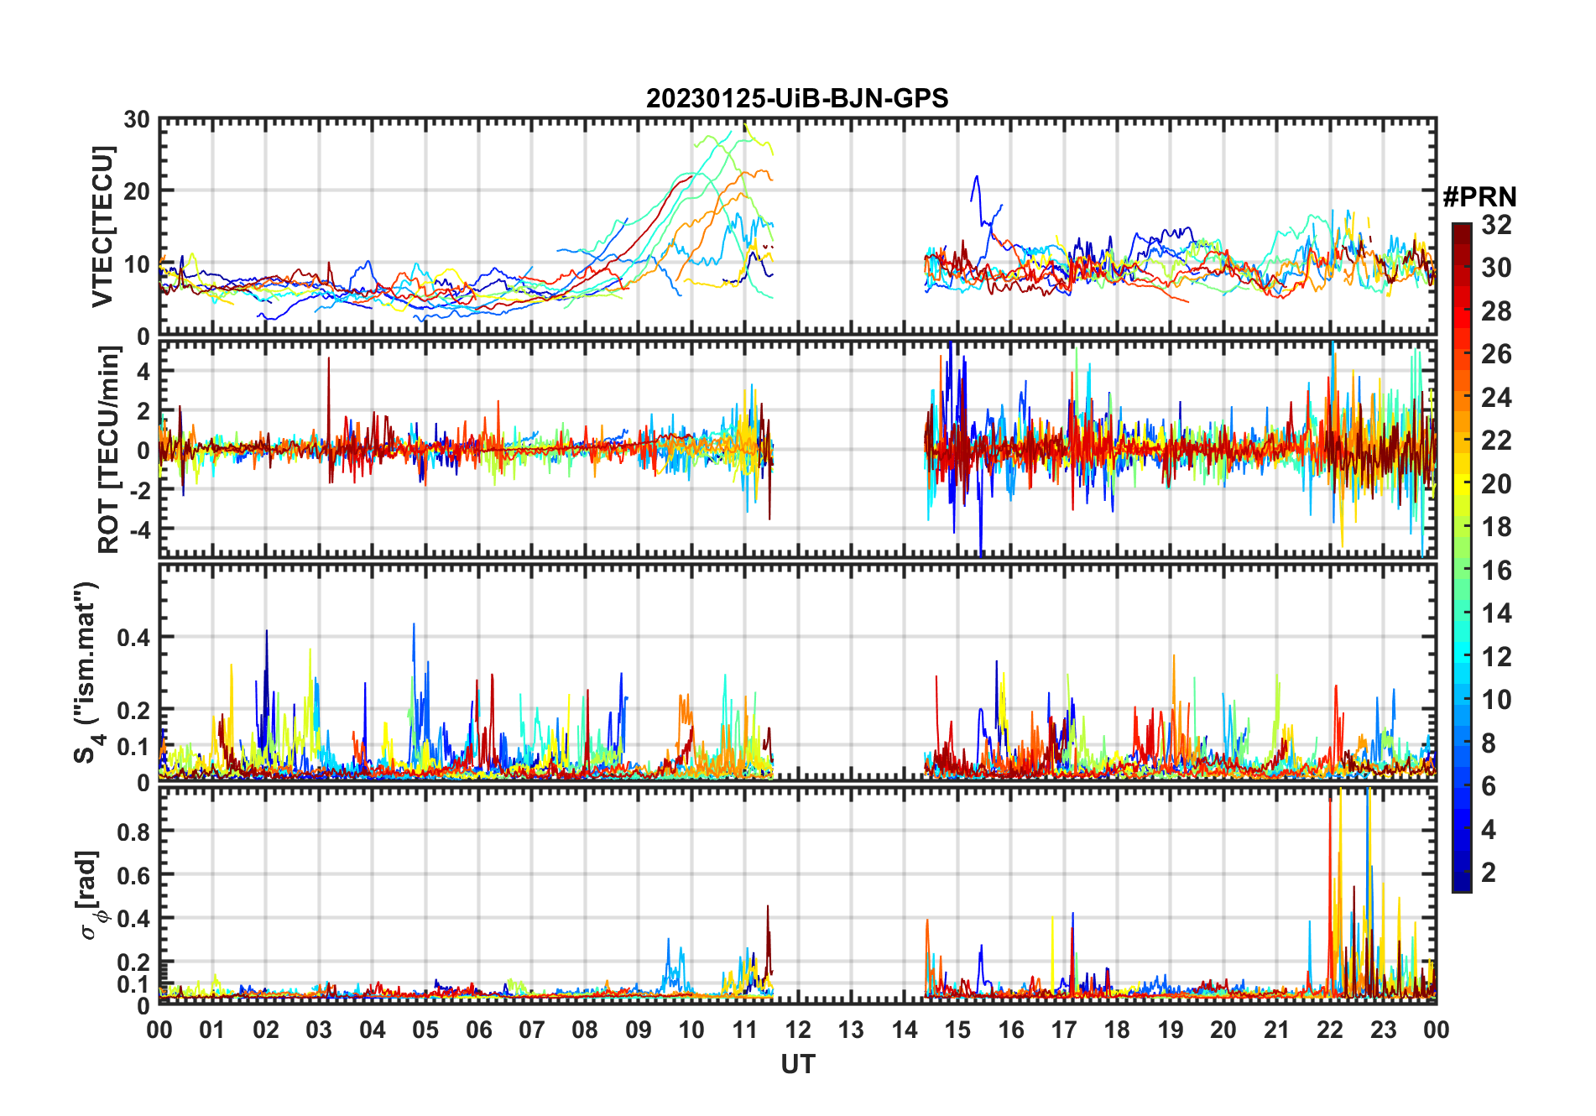Click colorbar tick label 10
Viewport: 1596px width, 1116px height.
pyautogui.click(x=1496, y=700)
